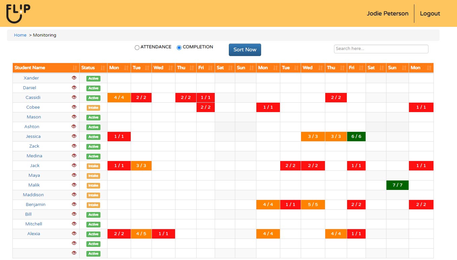The height and width of the screenshot is (260, 457).
Task: Open Benjamin's eye icon
Action: click(74, 204)
